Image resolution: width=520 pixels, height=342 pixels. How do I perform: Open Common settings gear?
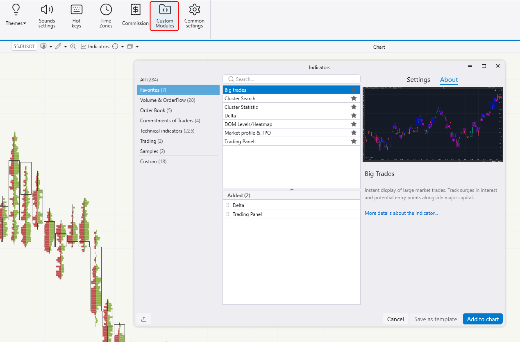click(x=194, y=16)
